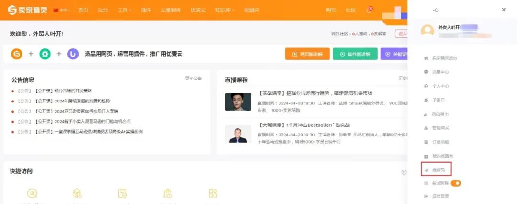Open the notification bell with badge 22
Image resolution: width=517 pixels, height=204 pixels.
point(369,10)
